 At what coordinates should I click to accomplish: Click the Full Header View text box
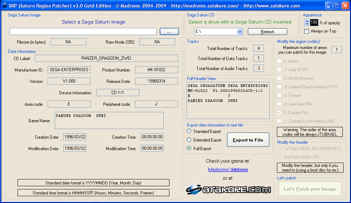(228, 100)
